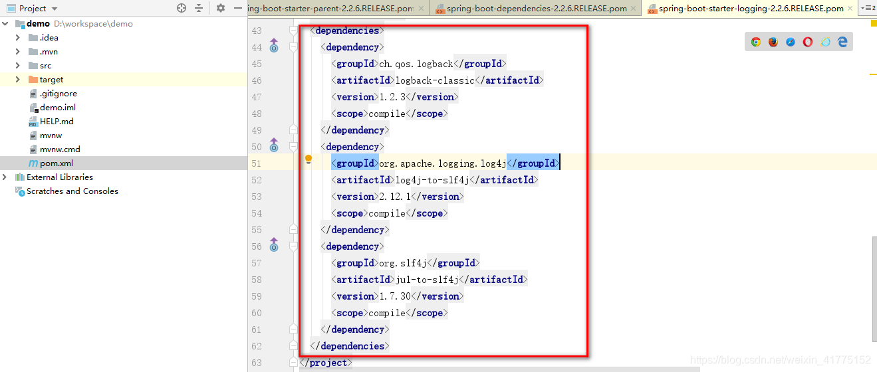The width and height of the screenshot is (877, 372).
Task: Click the Collapse All icon in Project panel
Action: (x=199, y=8)
